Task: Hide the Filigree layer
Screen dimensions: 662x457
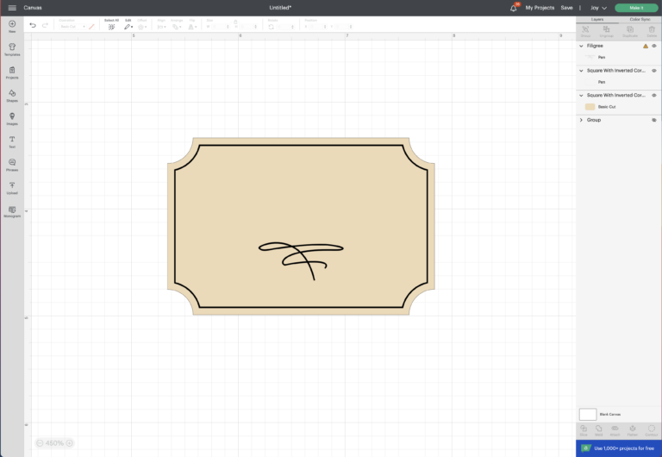Action: 654,46
